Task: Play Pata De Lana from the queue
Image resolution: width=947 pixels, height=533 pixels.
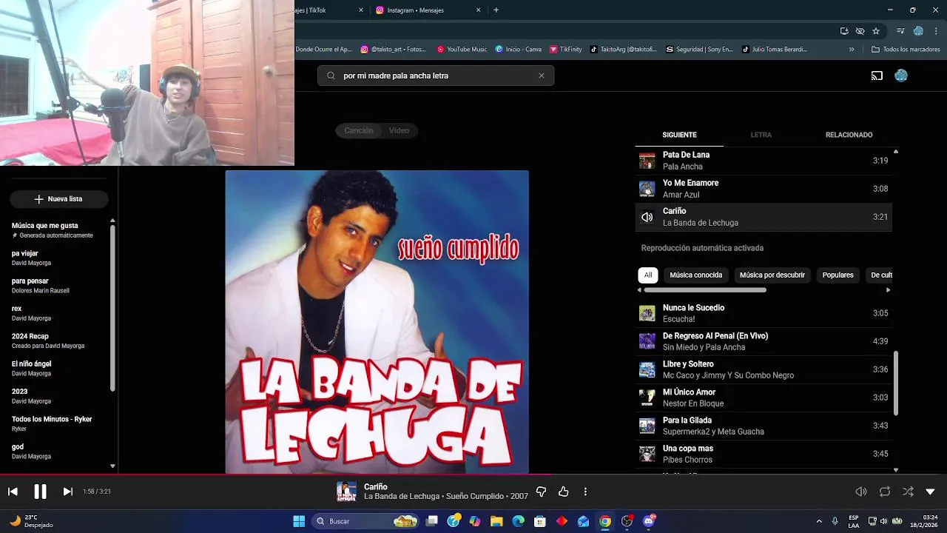Action: point(764,161)
